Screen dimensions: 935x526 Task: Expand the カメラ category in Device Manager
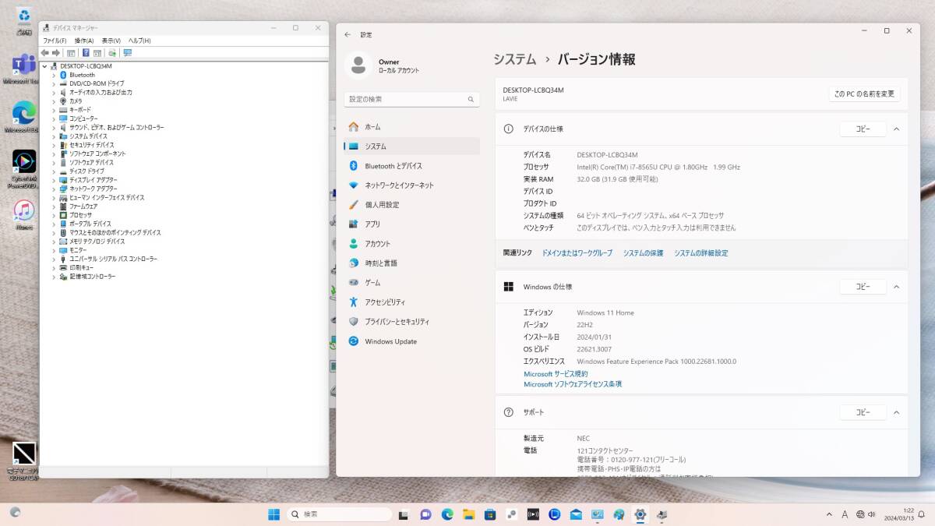54,101
